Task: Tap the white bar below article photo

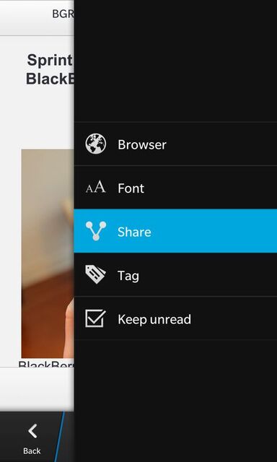Action: 37,389
